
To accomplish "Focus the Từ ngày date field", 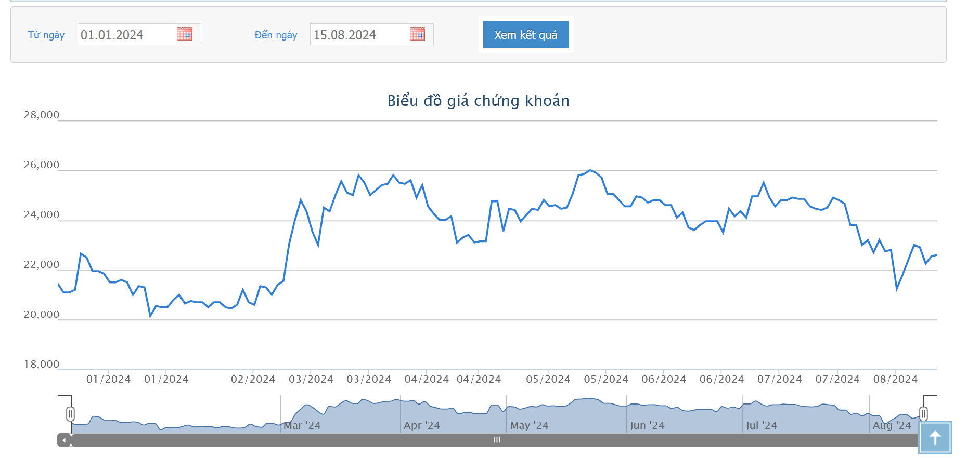I will point(126,35).
